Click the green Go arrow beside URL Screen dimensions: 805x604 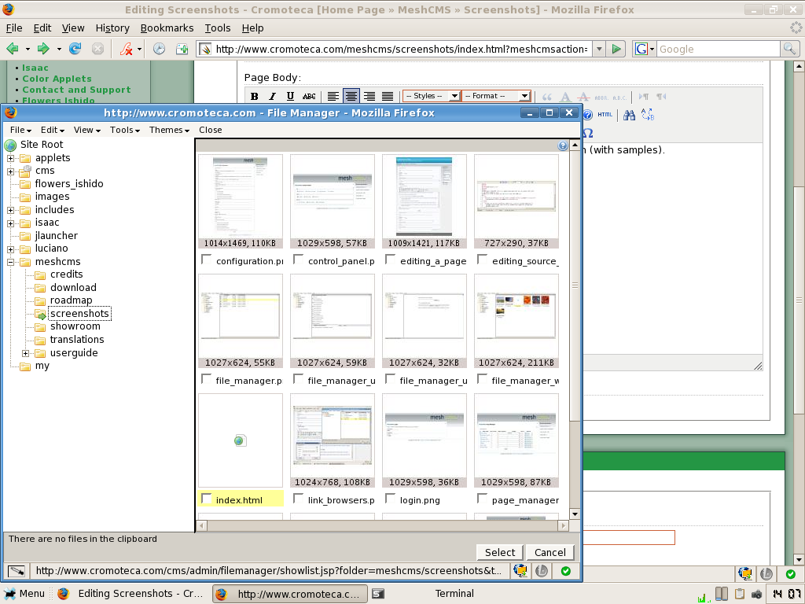click(616, 49)
